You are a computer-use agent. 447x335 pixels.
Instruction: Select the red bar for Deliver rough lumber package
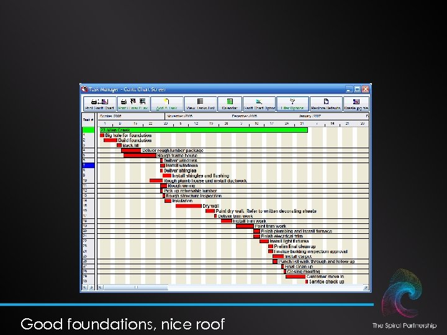pos(131,150)
